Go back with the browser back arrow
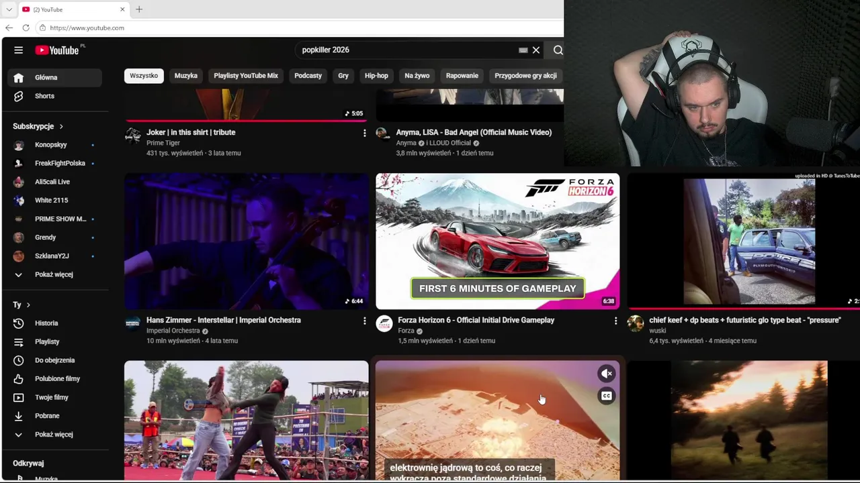Viewport: 860px width, 483px height. (x=9, y=28)
